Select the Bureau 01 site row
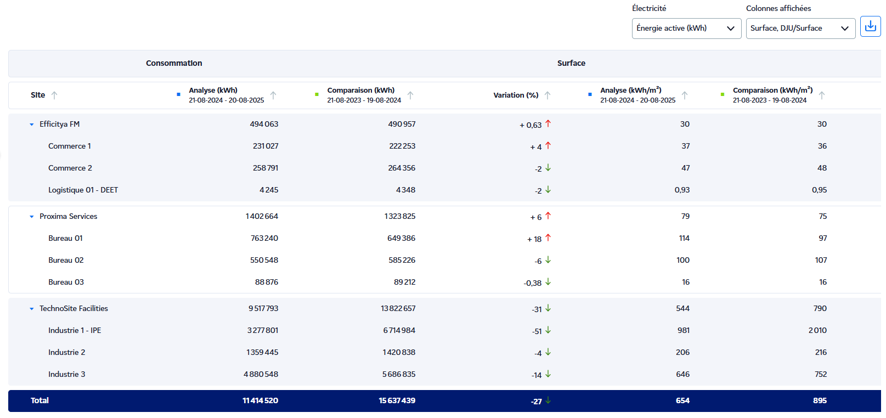Image resolution: width=886 pixels, height=418 pixels. coord(65,239)
